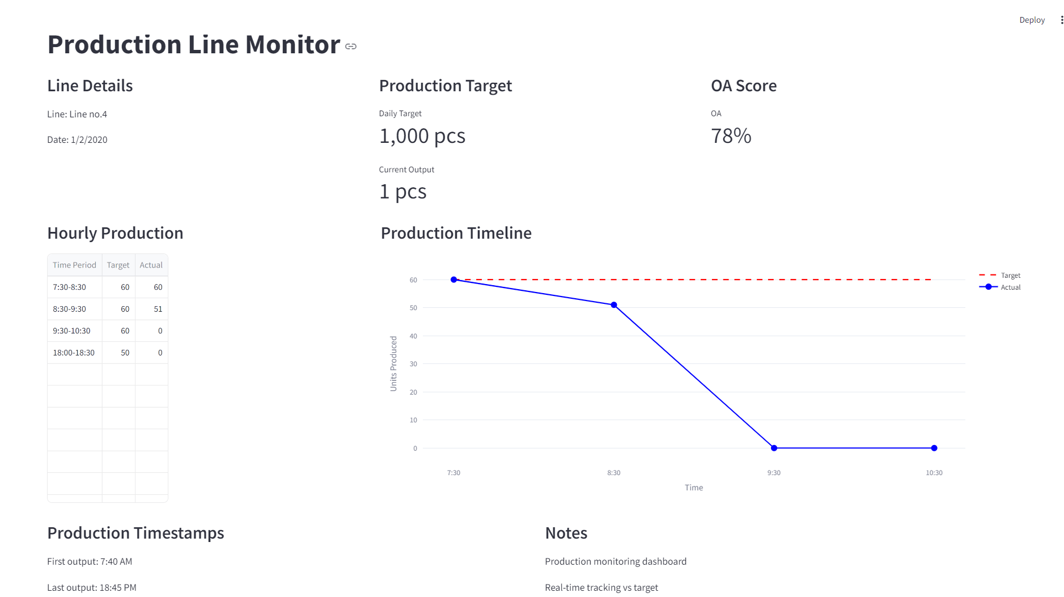Select the 8:30-9:30 time period cell
1064x597 pixels.
[74, 309]
